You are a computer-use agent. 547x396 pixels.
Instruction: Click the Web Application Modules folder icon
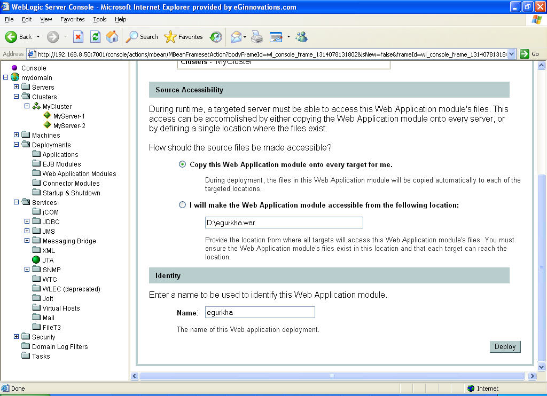coord(36,173)
